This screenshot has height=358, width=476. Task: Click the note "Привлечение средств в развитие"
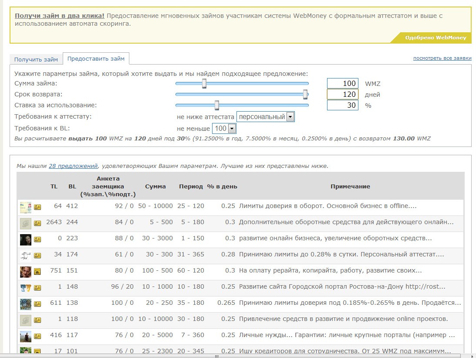(x=343, y=319)
